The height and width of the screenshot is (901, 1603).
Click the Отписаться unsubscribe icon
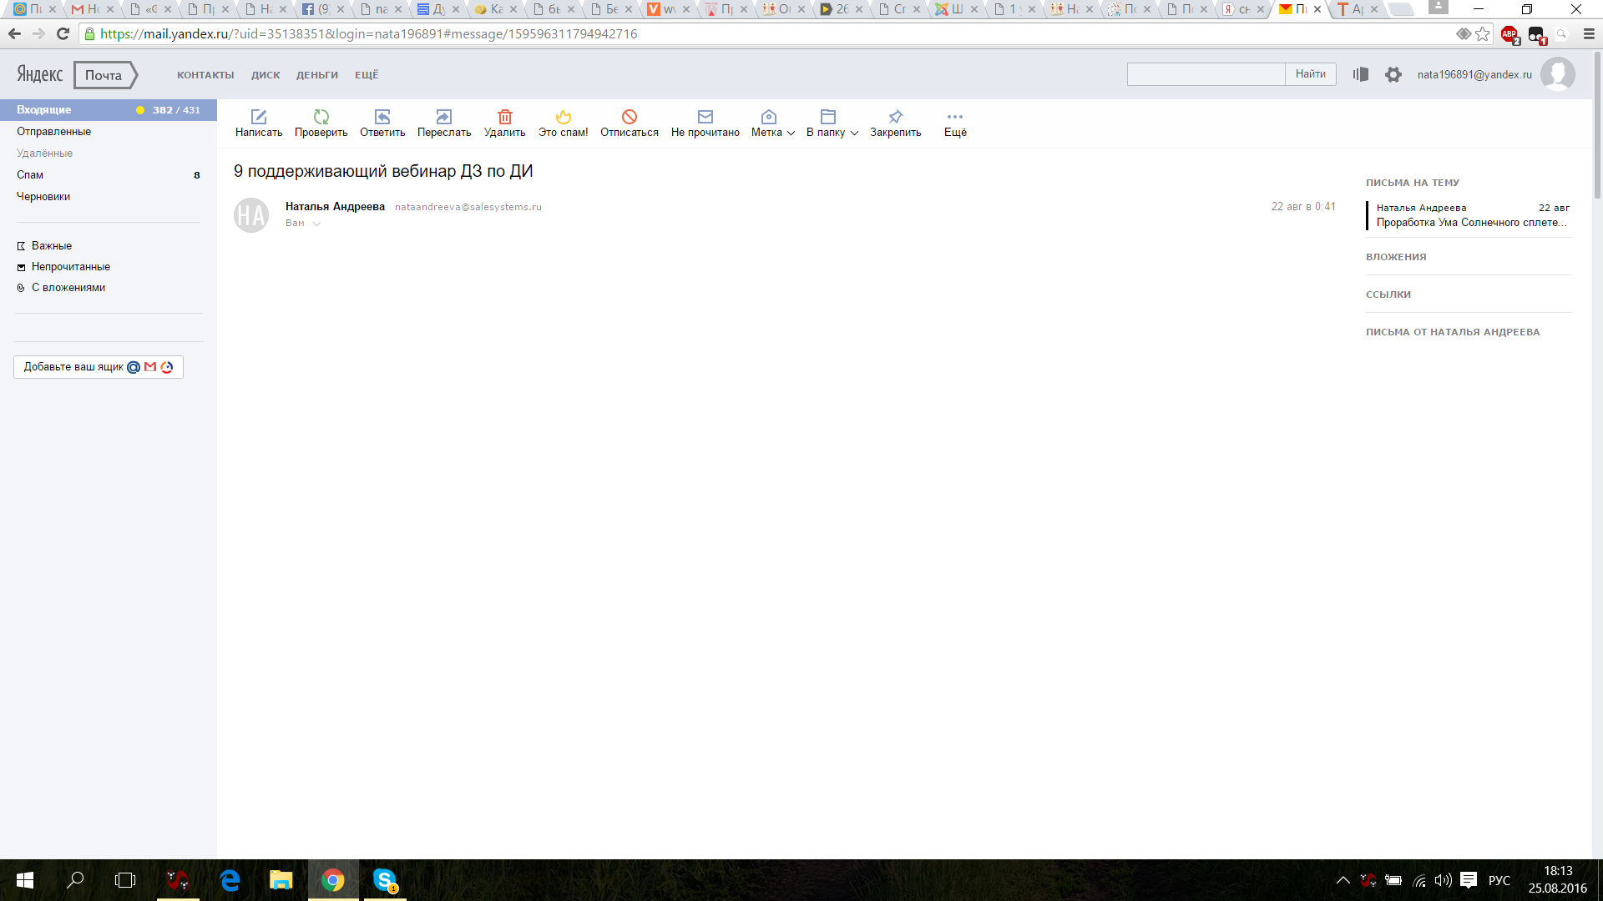click(629, 117)
